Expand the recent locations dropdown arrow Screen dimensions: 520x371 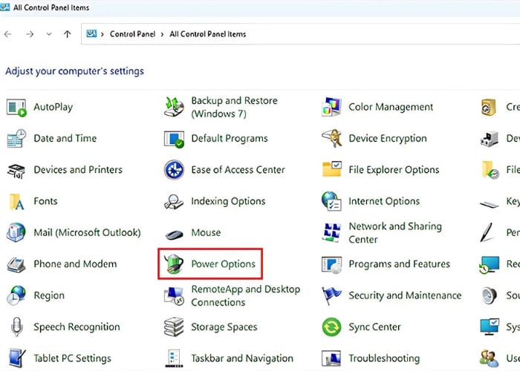coord(49,34)
